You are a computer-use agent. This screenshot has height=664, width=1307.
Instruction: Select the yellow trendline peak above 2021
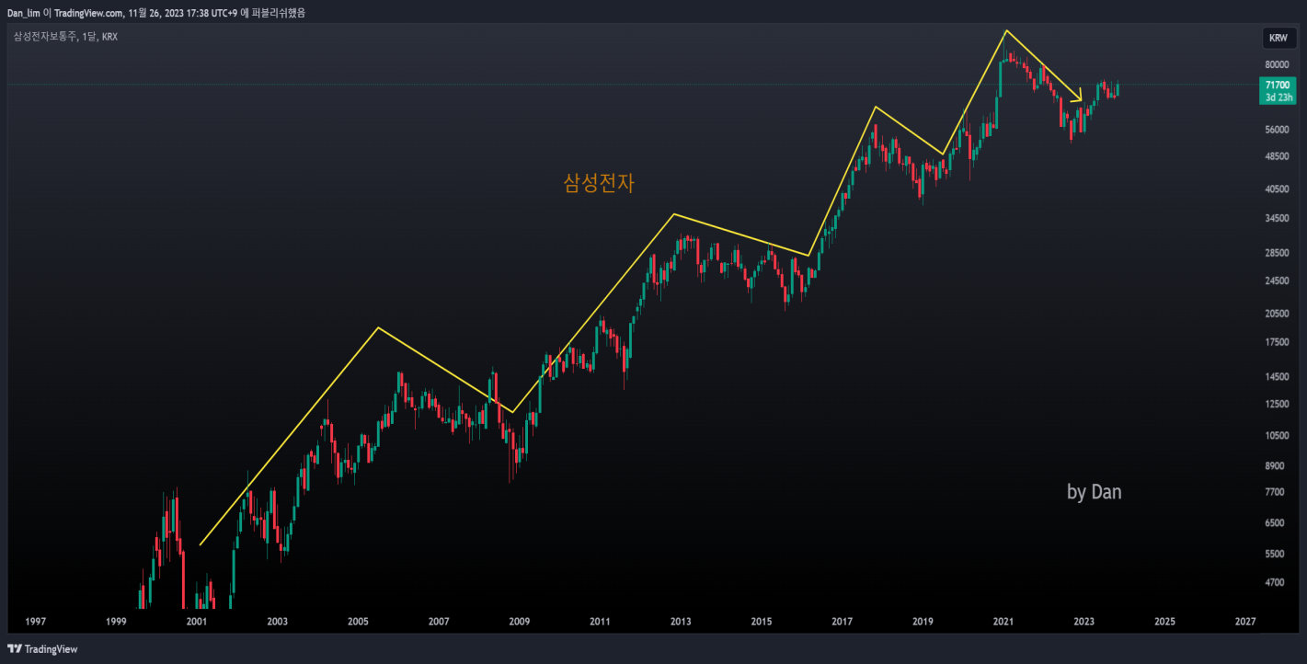coord(1006,31)
